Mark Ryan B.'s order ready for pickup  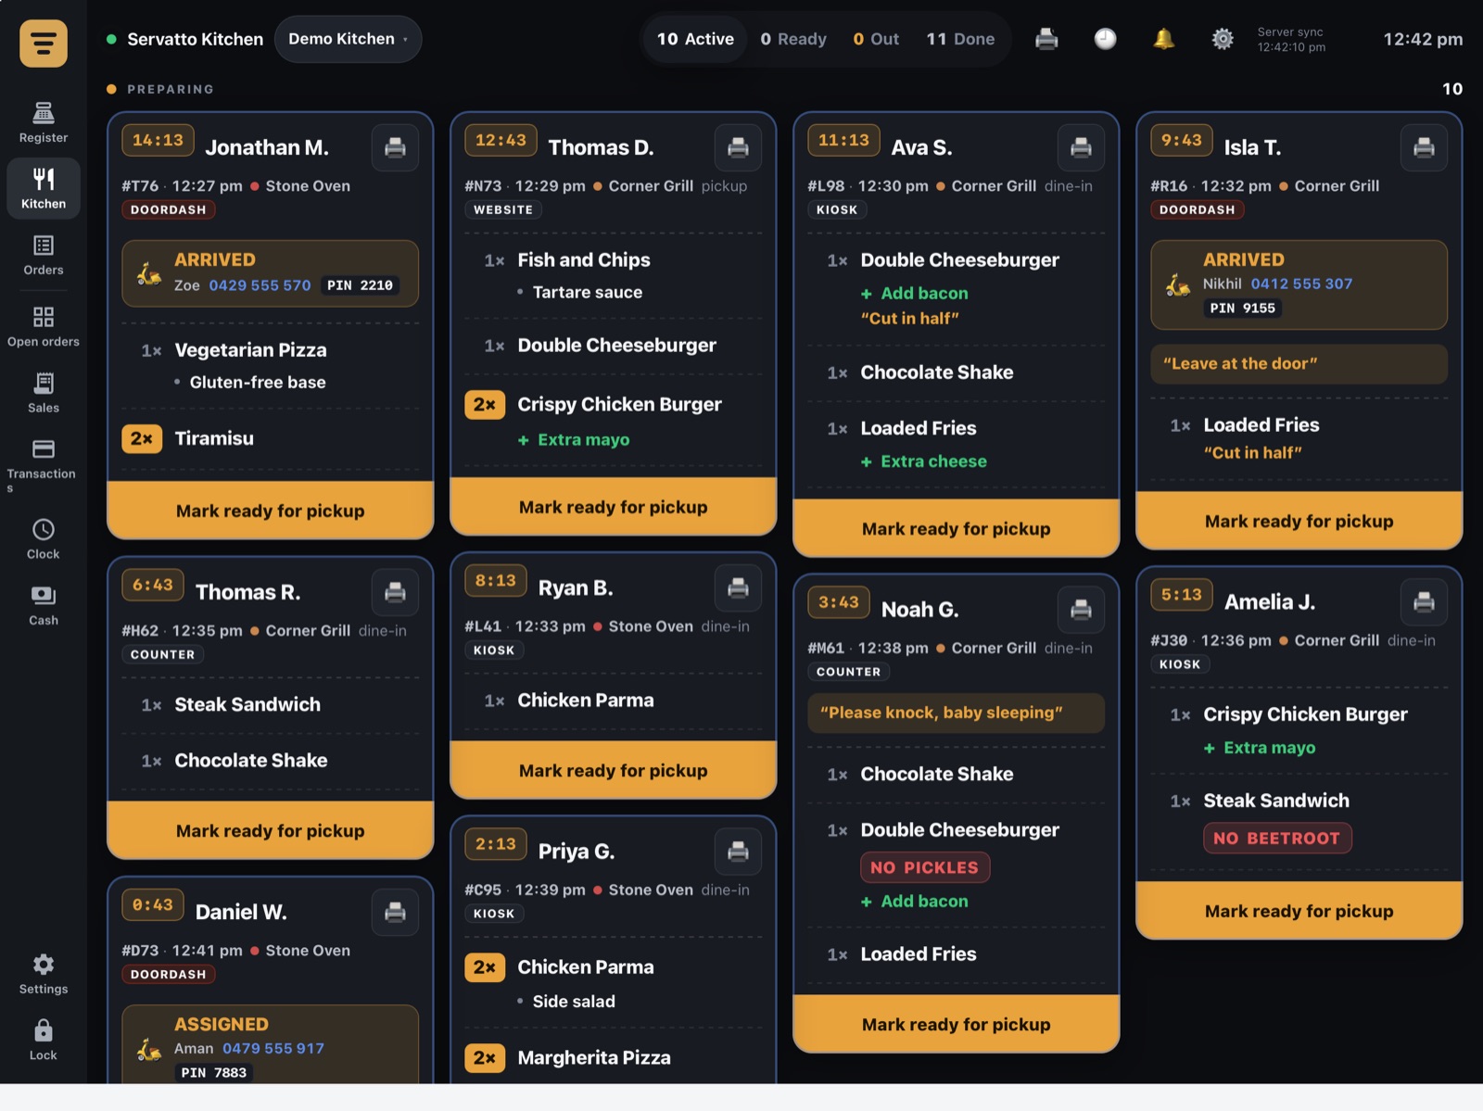[x=614, y=770]
